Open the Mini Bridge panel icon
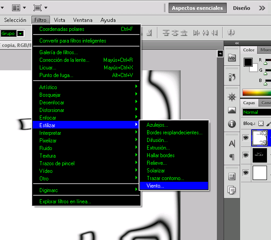Image resolution: width=271 pixels, height=240 pixels. point(232,58)
